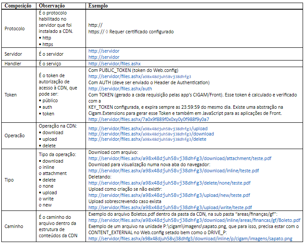Click the 'o write' sub-item in Tipo row
The width and height of the screenshot is (307, 246).
(x=46, y=199)
